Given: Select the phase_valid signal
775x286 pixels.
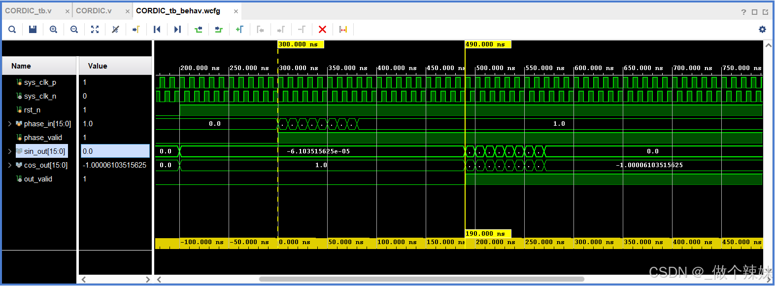Looking at the screenshot, I should point(43,138).
